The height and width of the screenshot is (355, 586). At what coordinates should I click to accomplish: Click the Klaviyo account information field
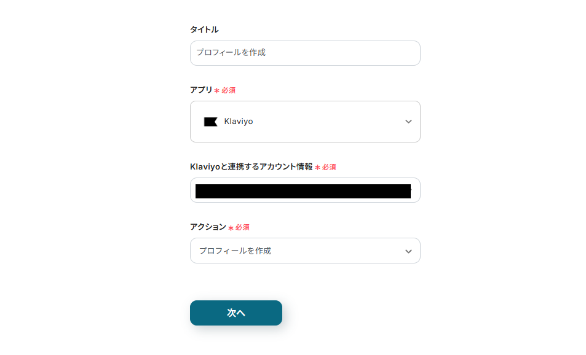coord(305,190)
